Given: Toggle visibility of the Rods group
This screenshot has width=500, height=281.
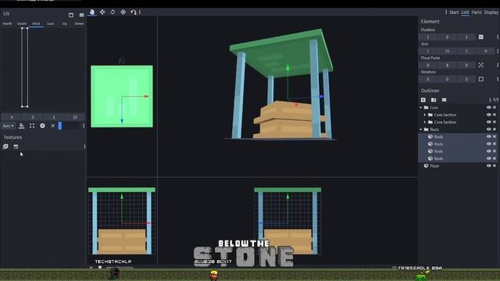Looking at the screenshot, I should 488,130.
